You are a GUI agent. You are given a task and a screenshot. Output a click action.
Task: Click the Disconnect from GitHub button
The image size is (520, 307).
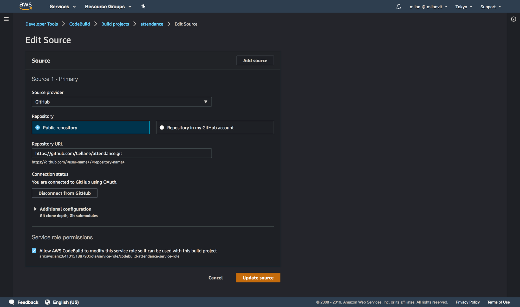click(x=64, y=193)
